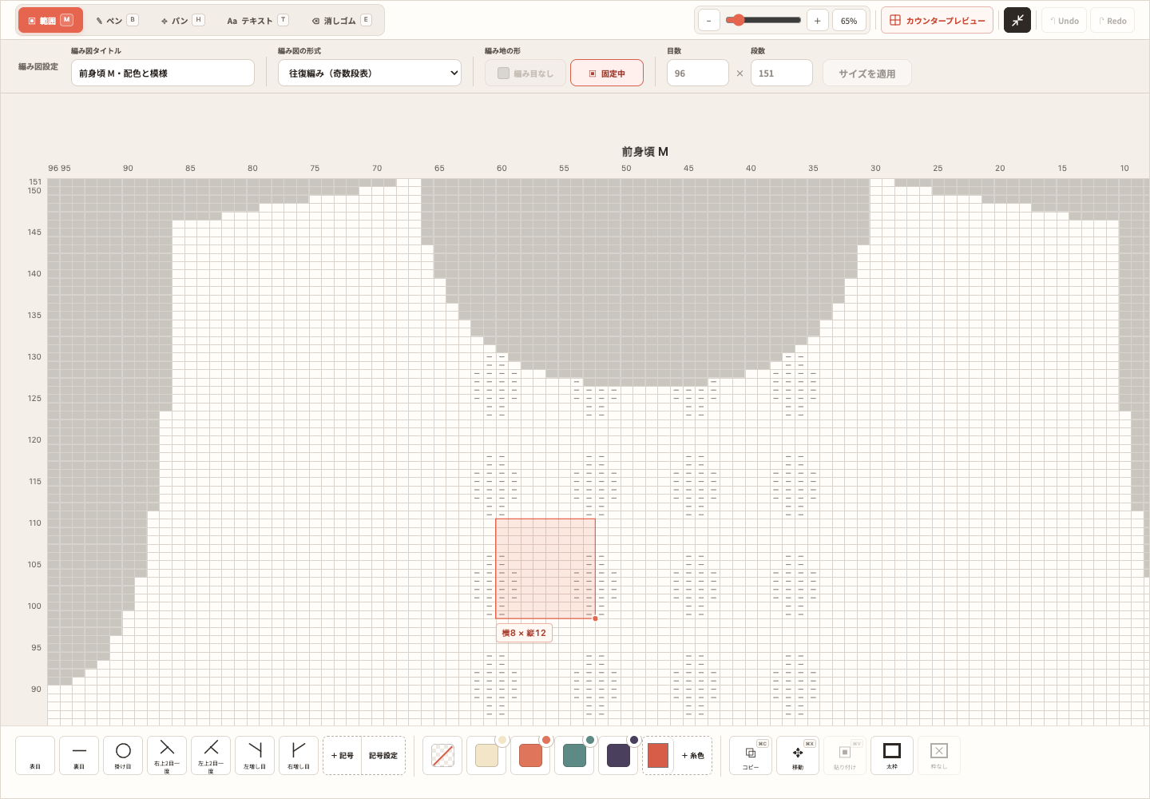This screenshot has width=1150, height=799.
Task: Select the 消しゴム eraser tool
Action: pyautogui.click(x=341, y=20)
